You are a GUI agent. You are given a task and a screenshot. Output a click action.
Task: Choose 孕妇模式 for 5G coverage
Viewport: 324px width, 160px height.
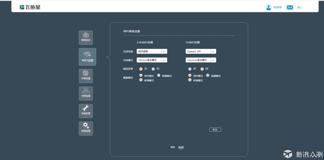pos(190,76)
